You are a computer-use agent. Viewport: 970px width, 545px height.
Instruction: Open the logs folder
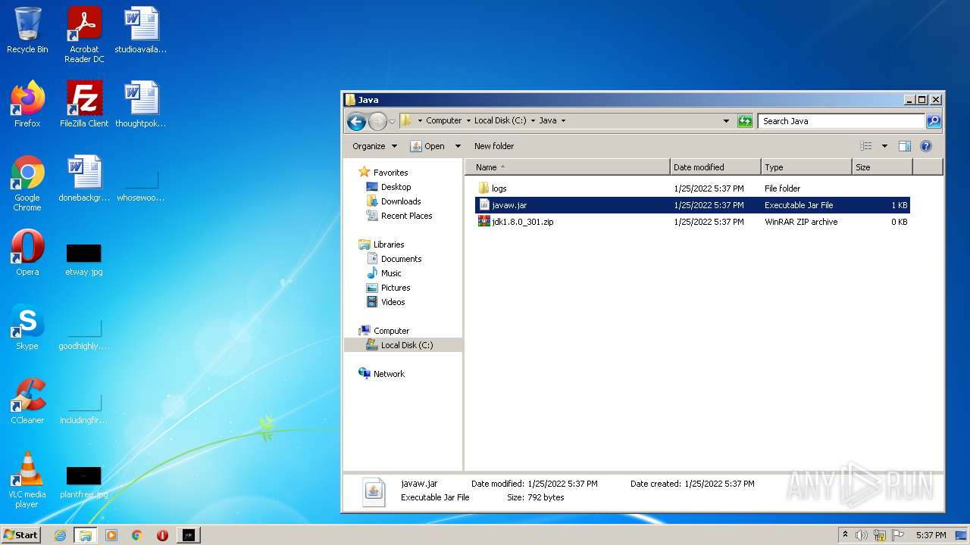(499, 188)
